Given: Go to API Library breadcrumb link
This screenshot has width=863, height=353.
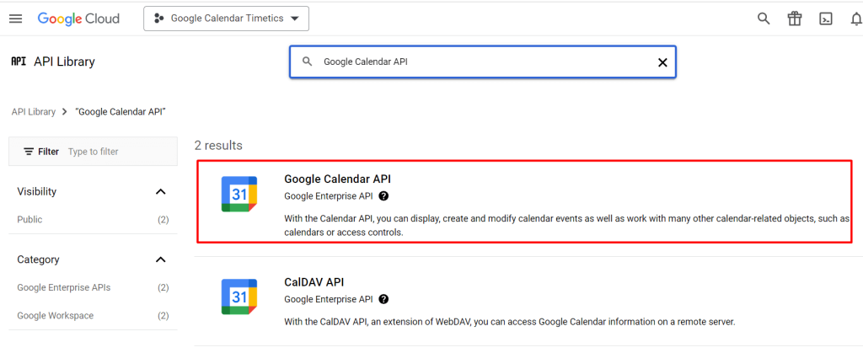Looking at the screenshot, I should (34, 111).
